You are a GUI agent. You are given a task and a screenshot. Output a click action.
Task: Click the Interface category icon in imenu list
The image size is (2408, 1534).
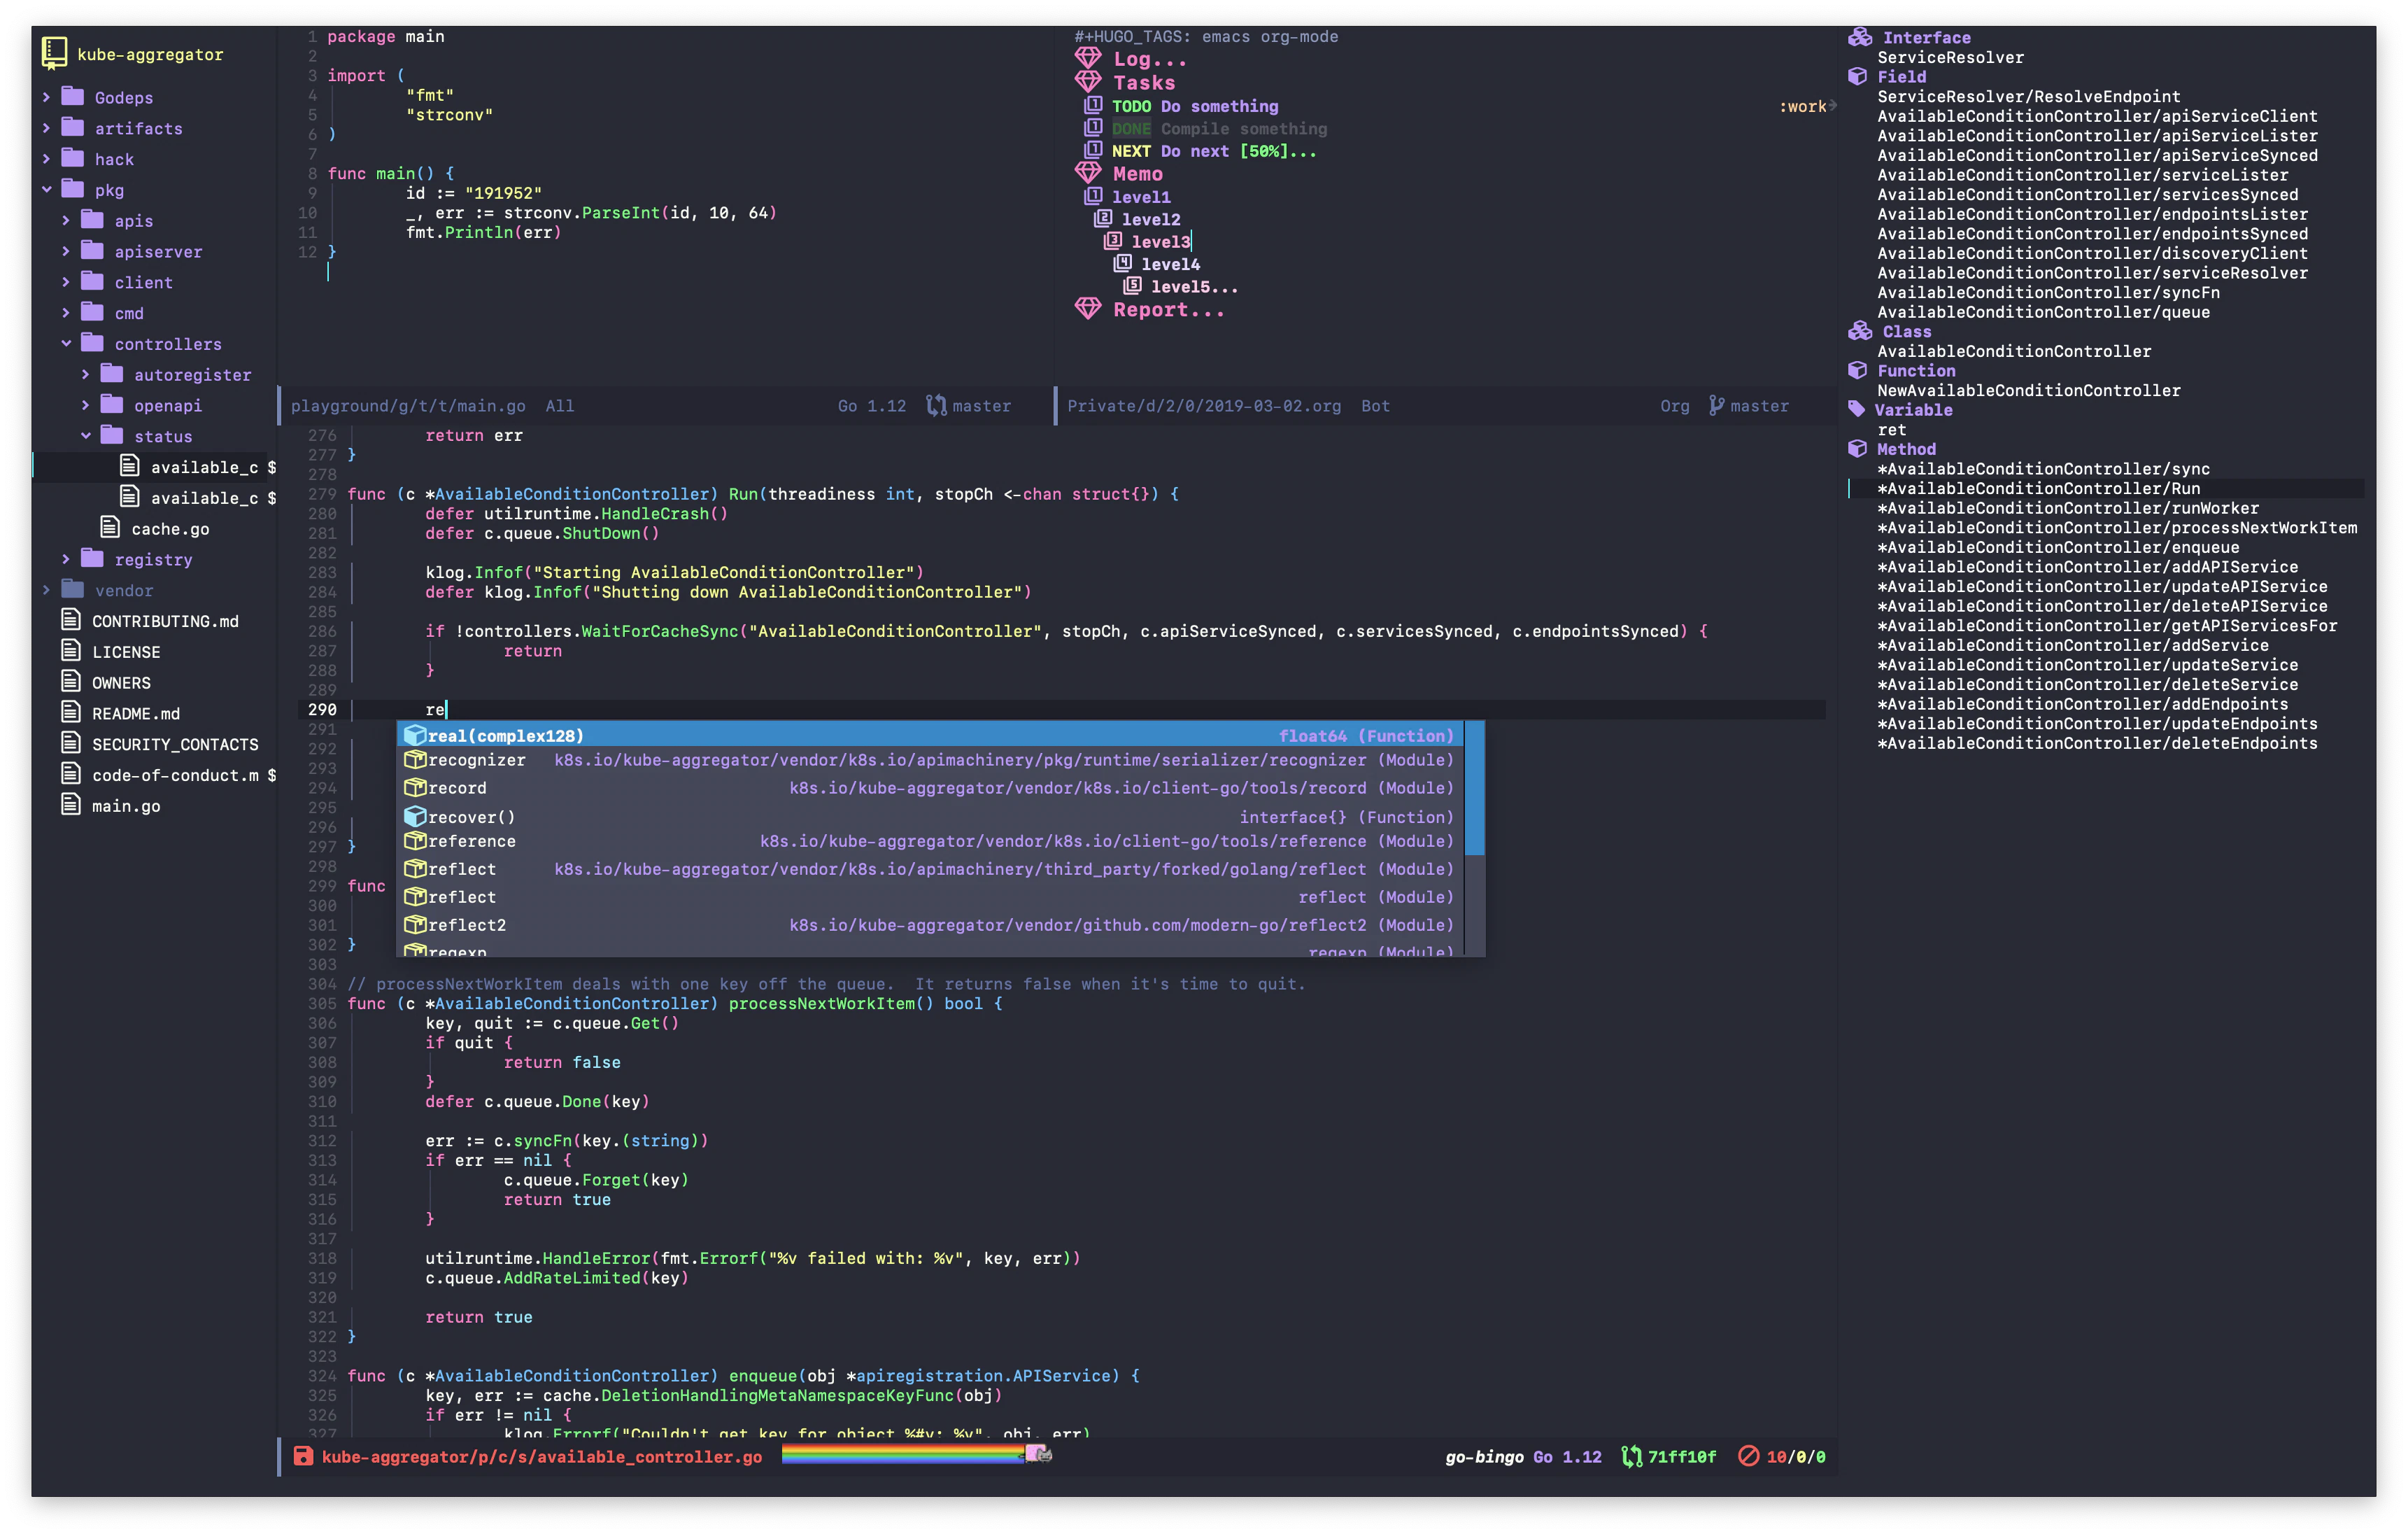pos(1860,37)
